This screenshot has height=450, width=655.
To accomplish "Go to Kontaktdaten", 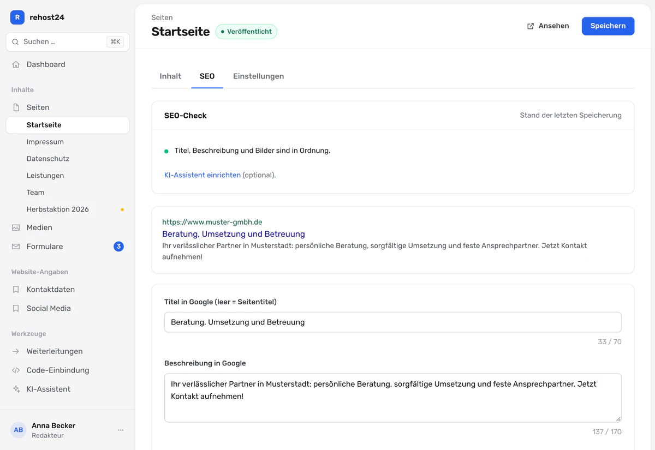I will point(68,290).
